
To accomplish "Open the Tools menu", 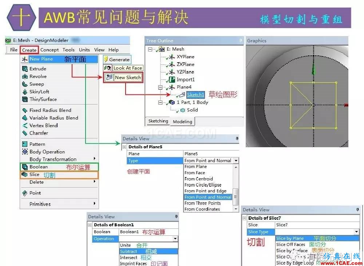I will 68,50.
